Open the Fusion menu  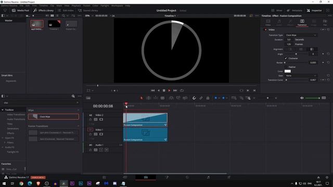tap(86, 6)
